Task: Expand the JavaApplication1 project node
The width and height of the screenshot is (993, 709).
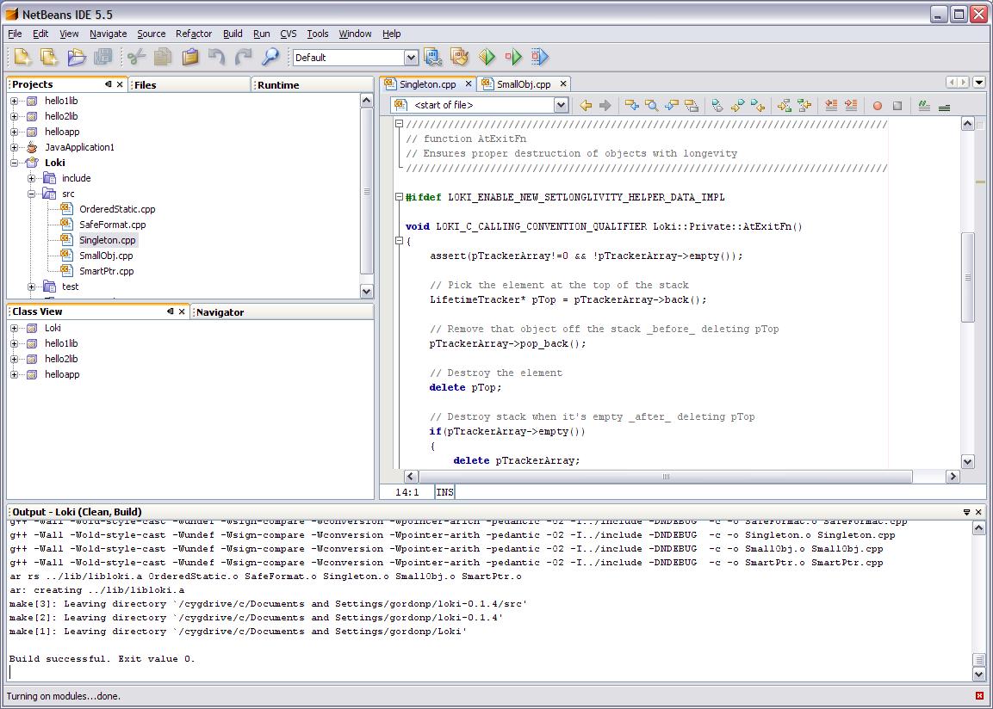Action: [x=15, y=147]
